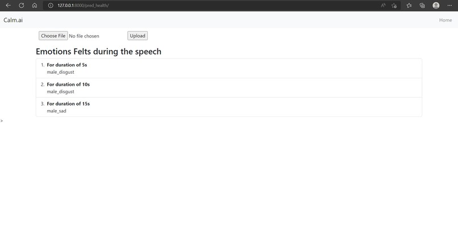The height and width of the screenshot is (235, 458).
Task: Select the 'male_sad' result text
Action: click(56, 111)
